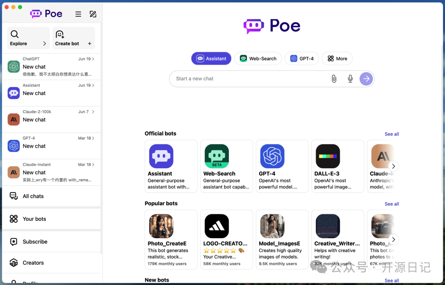Click the large Poe logo header
445x285 pixels.
pyautogui.click(x=272, y=26)
